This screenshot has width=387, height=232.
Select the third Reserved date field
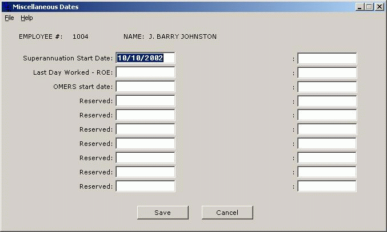145,129
